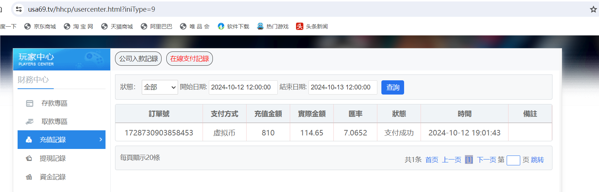This screenshot has width=599, height=192.
Task: Open the 狀態 dropdown showing 全部
Action: [160, 87]
